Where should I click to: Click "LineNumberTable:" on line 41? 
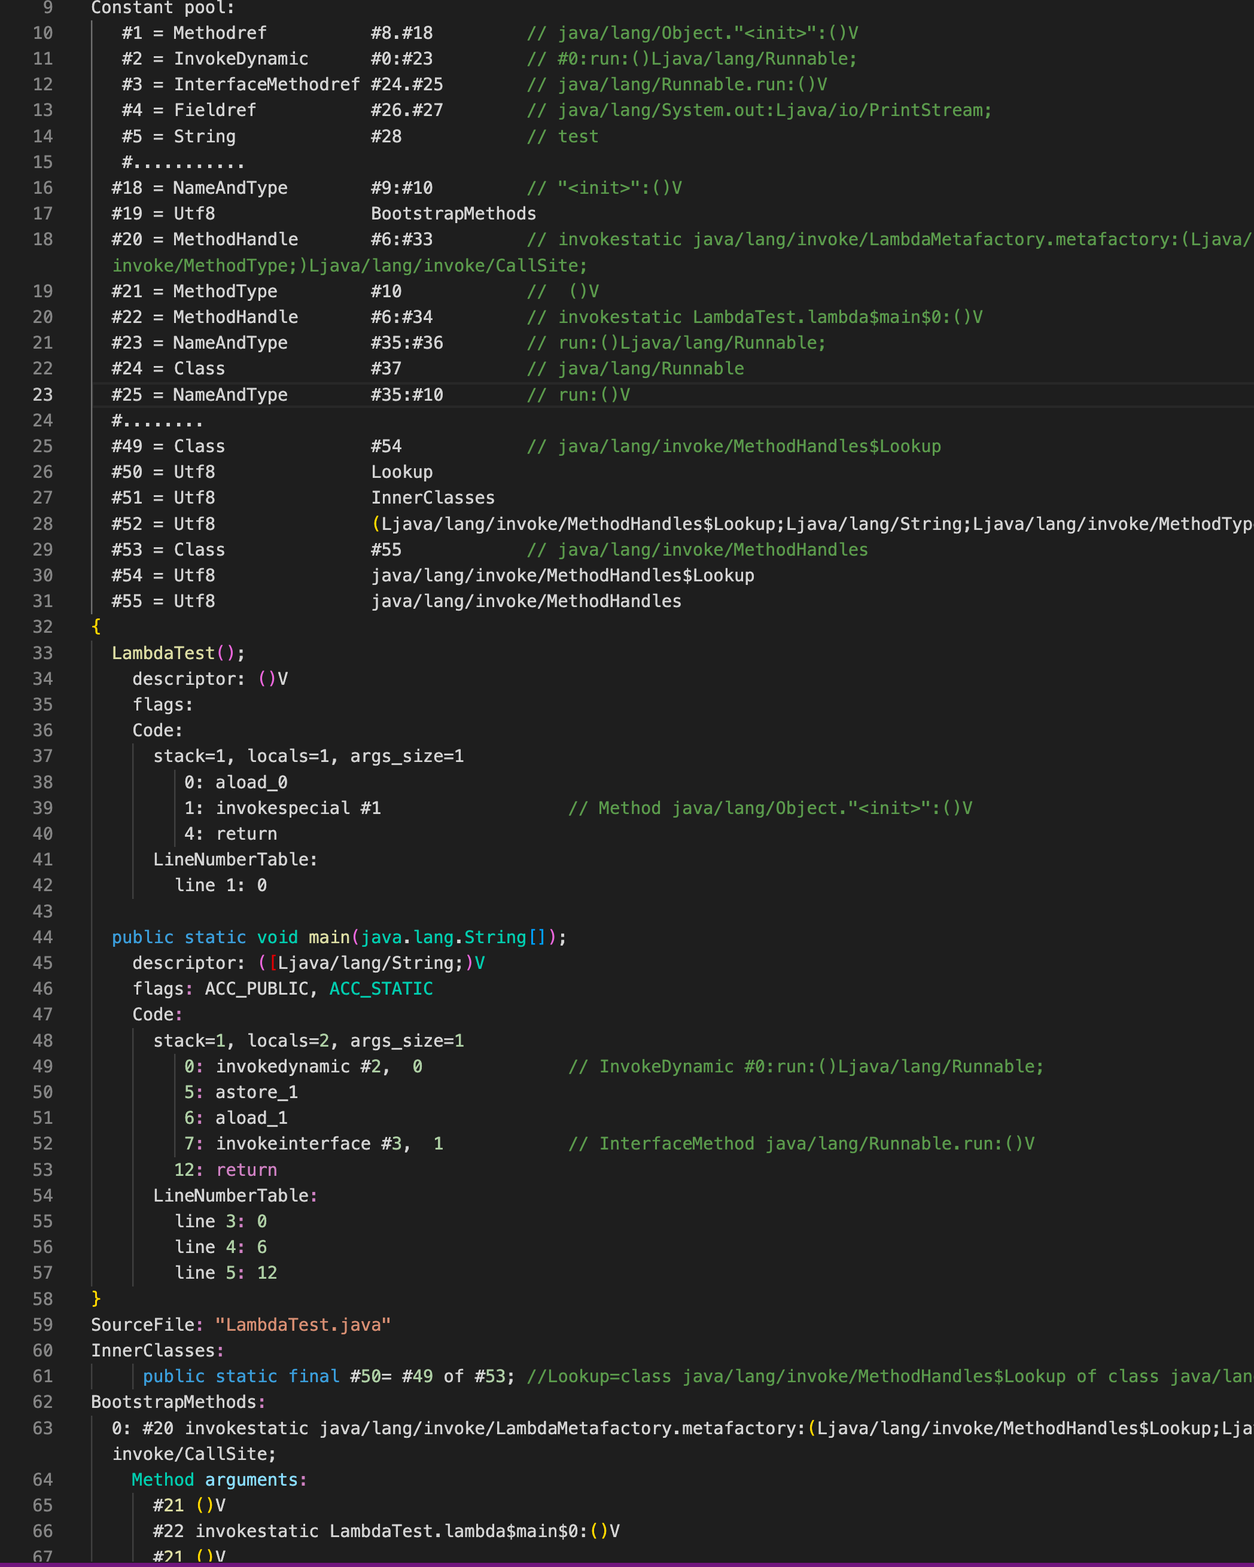click(236, 860)
